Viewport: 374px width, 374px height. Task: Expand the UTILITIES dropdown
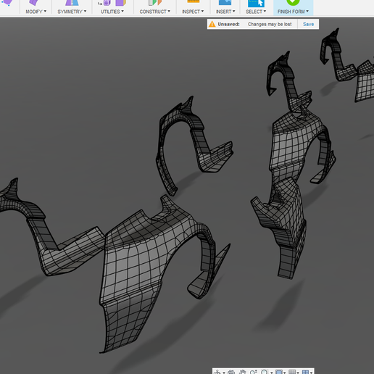[x=112, y=12]
